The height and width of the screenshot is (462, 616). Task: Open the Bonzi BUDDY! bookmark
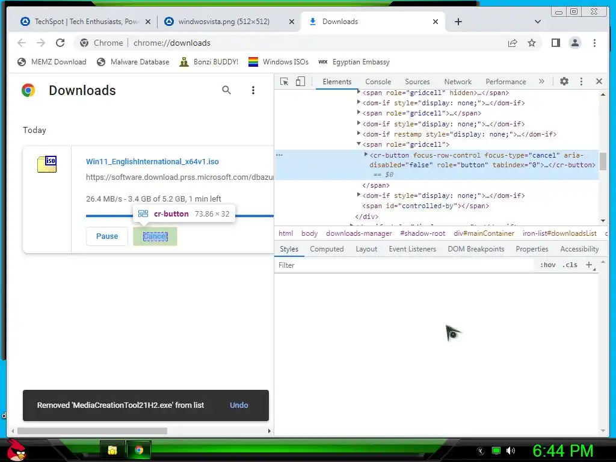pos(209,62)
